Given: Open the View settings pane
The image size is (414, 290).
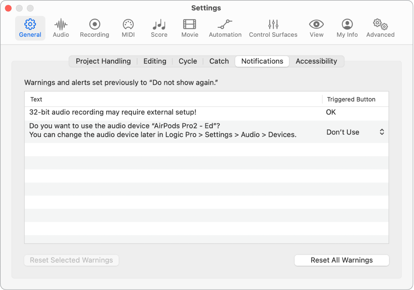Looking at the screenshot, I should tap(316, 28).
